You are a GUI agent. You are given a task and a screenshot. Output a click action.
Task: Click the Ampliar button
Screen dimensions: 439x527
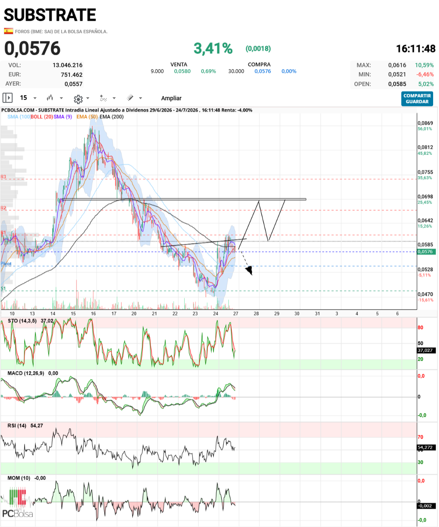point(171,98)
